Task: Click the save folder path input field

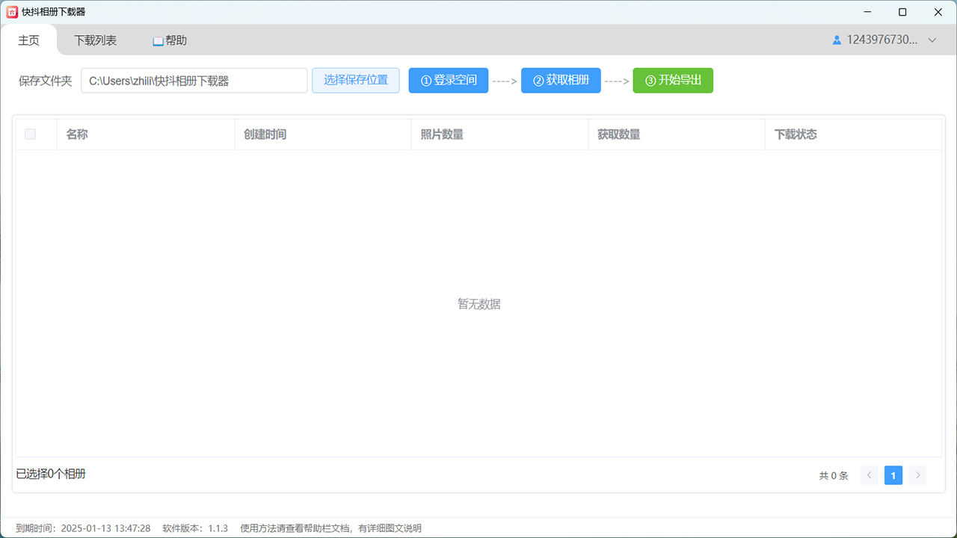Action: click(x=194, y=80)
